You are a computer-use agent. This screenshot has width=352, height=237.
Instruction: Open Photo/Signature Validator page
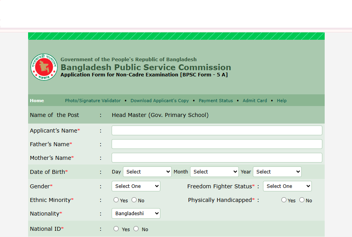(x=93, y=101)
